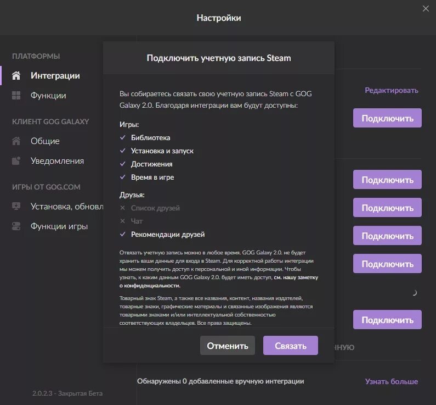Click the Функции grid icon
The height and width of the screenshot is (405, 436).
click(16, 95)
